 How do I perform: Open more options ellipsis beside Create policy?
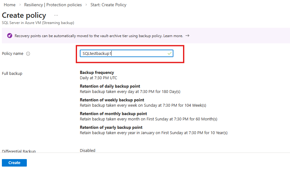56,15
